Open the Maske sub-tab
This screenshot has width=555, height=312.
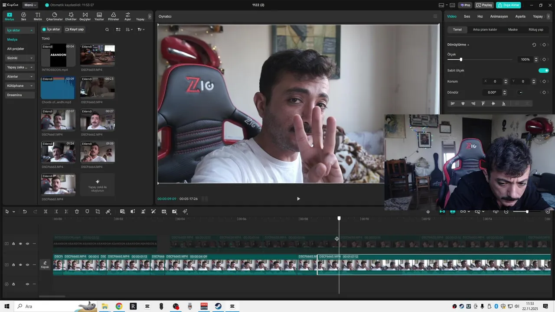(513, 29)
